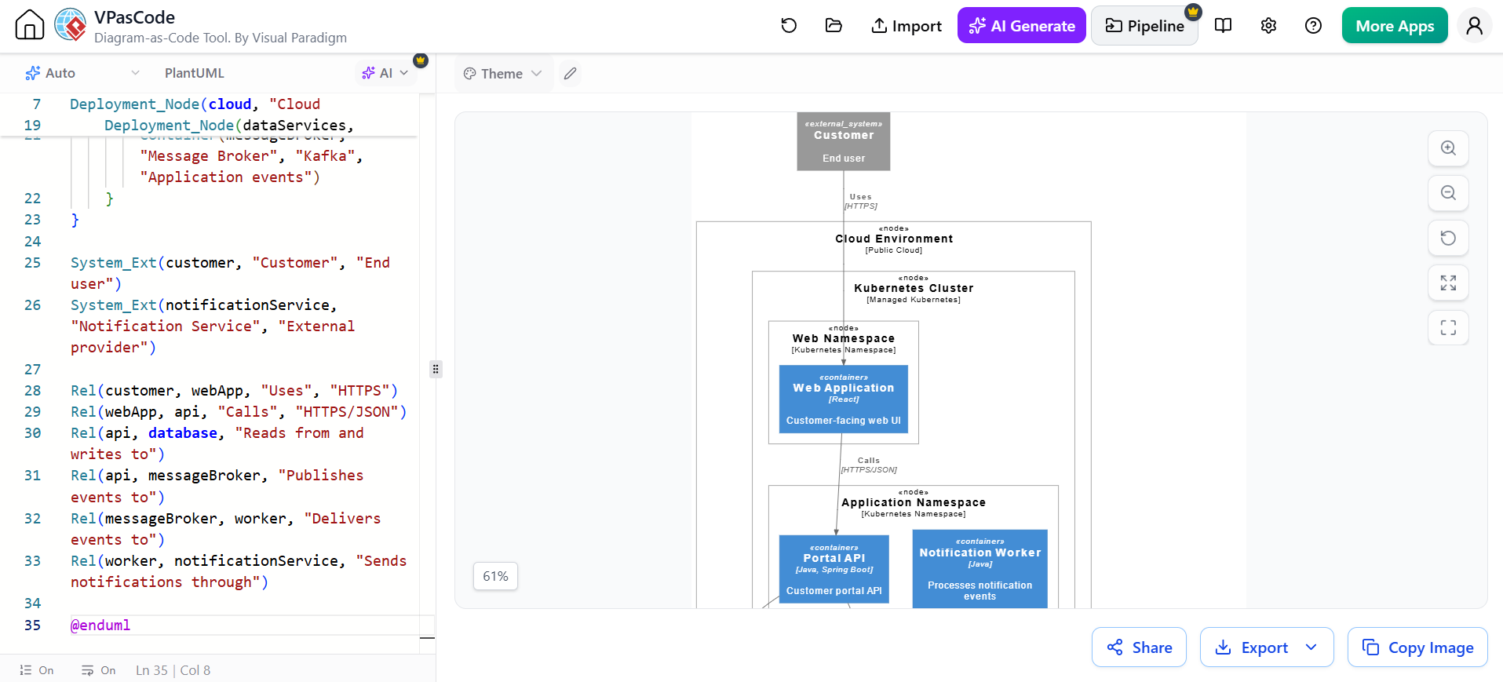The width and height of the screenshot is (1503, 682).
Task: Click the More Apps button
Action: [1395, 26]
